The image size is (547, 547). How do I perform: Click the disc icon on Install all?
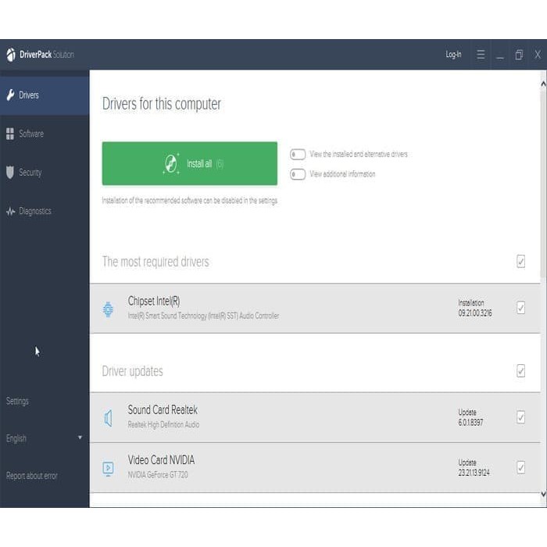[x=171, y=163]
